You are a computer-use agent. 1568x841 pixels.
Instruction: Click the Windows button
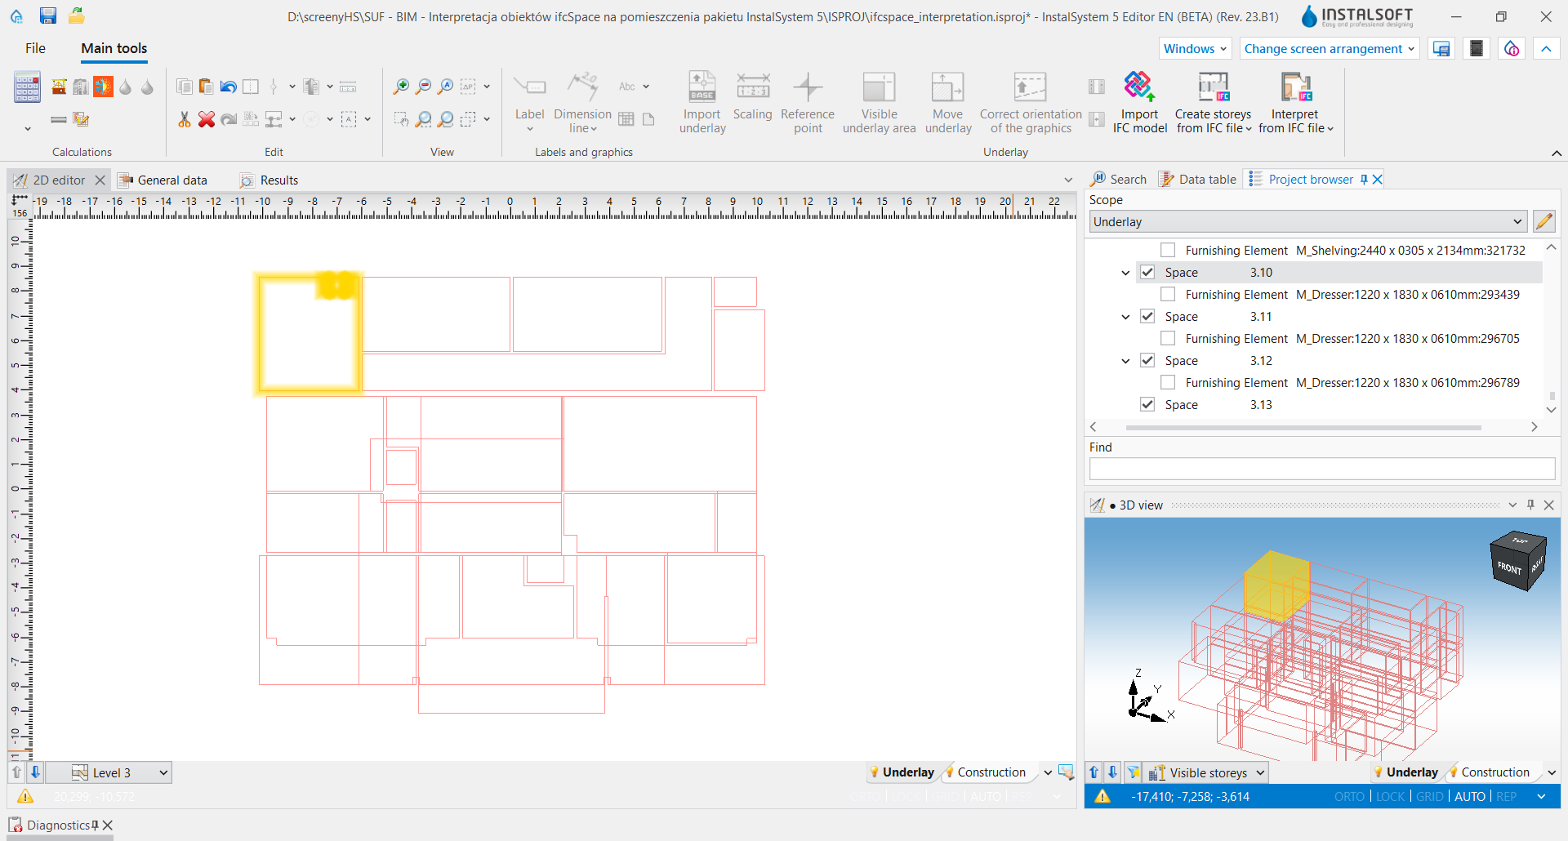pyautogui.click(x=1195, y=48)
